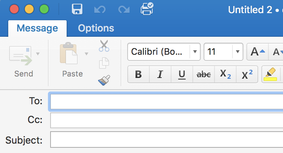Click the Paste clipboard icon
The width and height of the screenshot is (283, 153).
pos(69,53)
